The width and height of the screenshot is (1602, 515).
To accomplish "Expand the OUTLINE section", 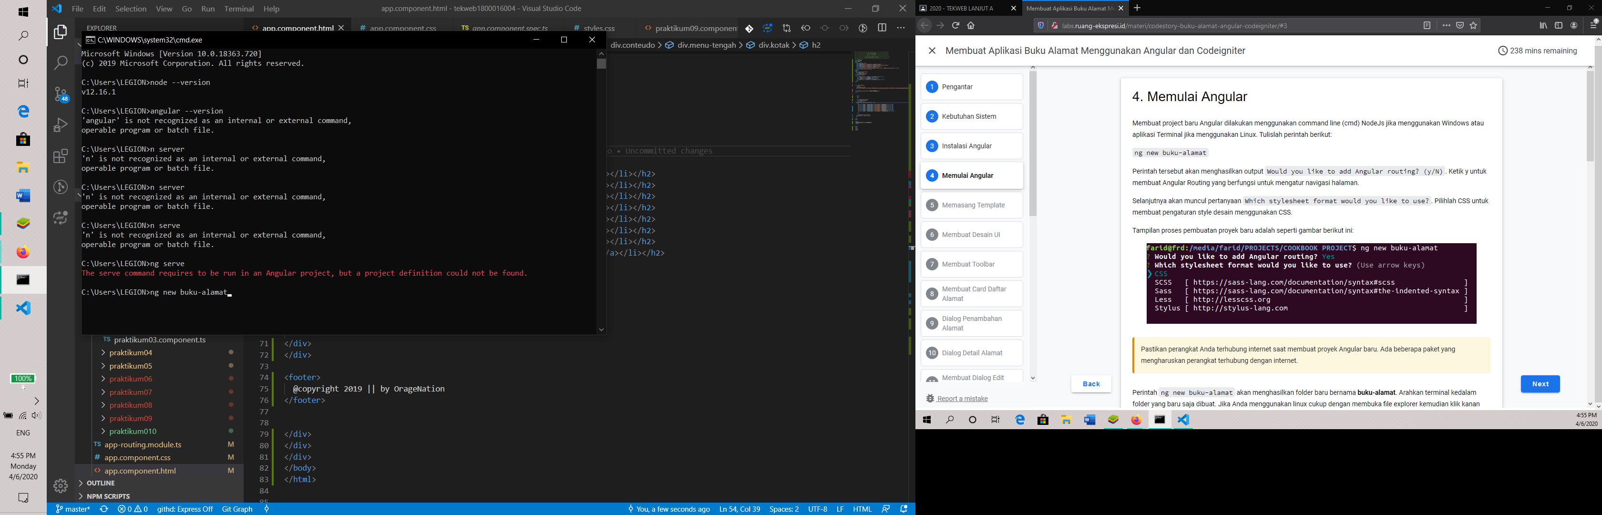I will point(100,483).
